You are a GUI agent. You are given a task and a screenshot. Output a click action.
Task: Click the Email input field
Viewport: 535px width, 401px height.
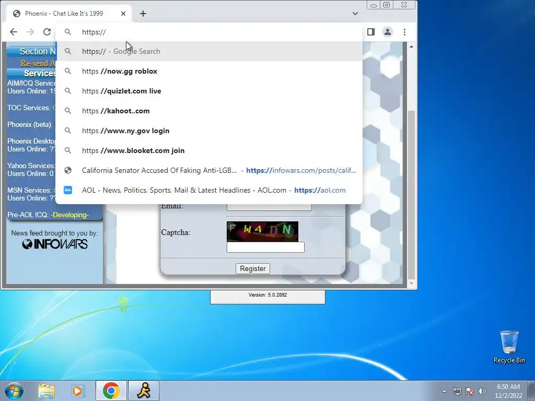click(269, 207)
